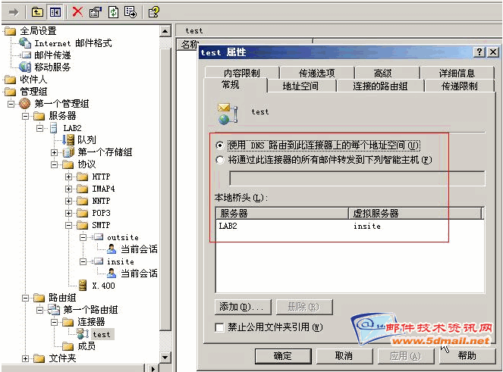Screen dimensions: 503x372
Task: Click the Refresh icon in toolbar
Action: [113, 11]
